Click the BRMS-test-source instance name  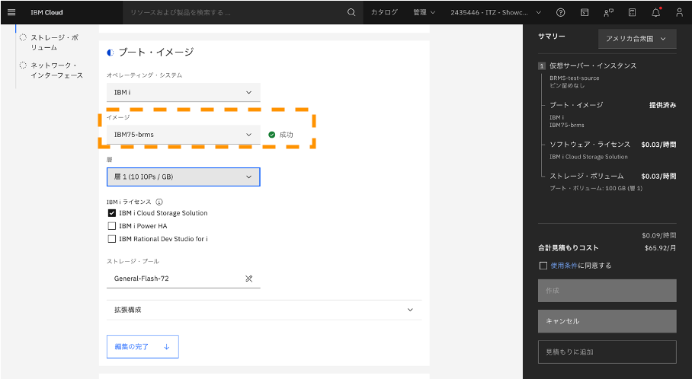574,78
